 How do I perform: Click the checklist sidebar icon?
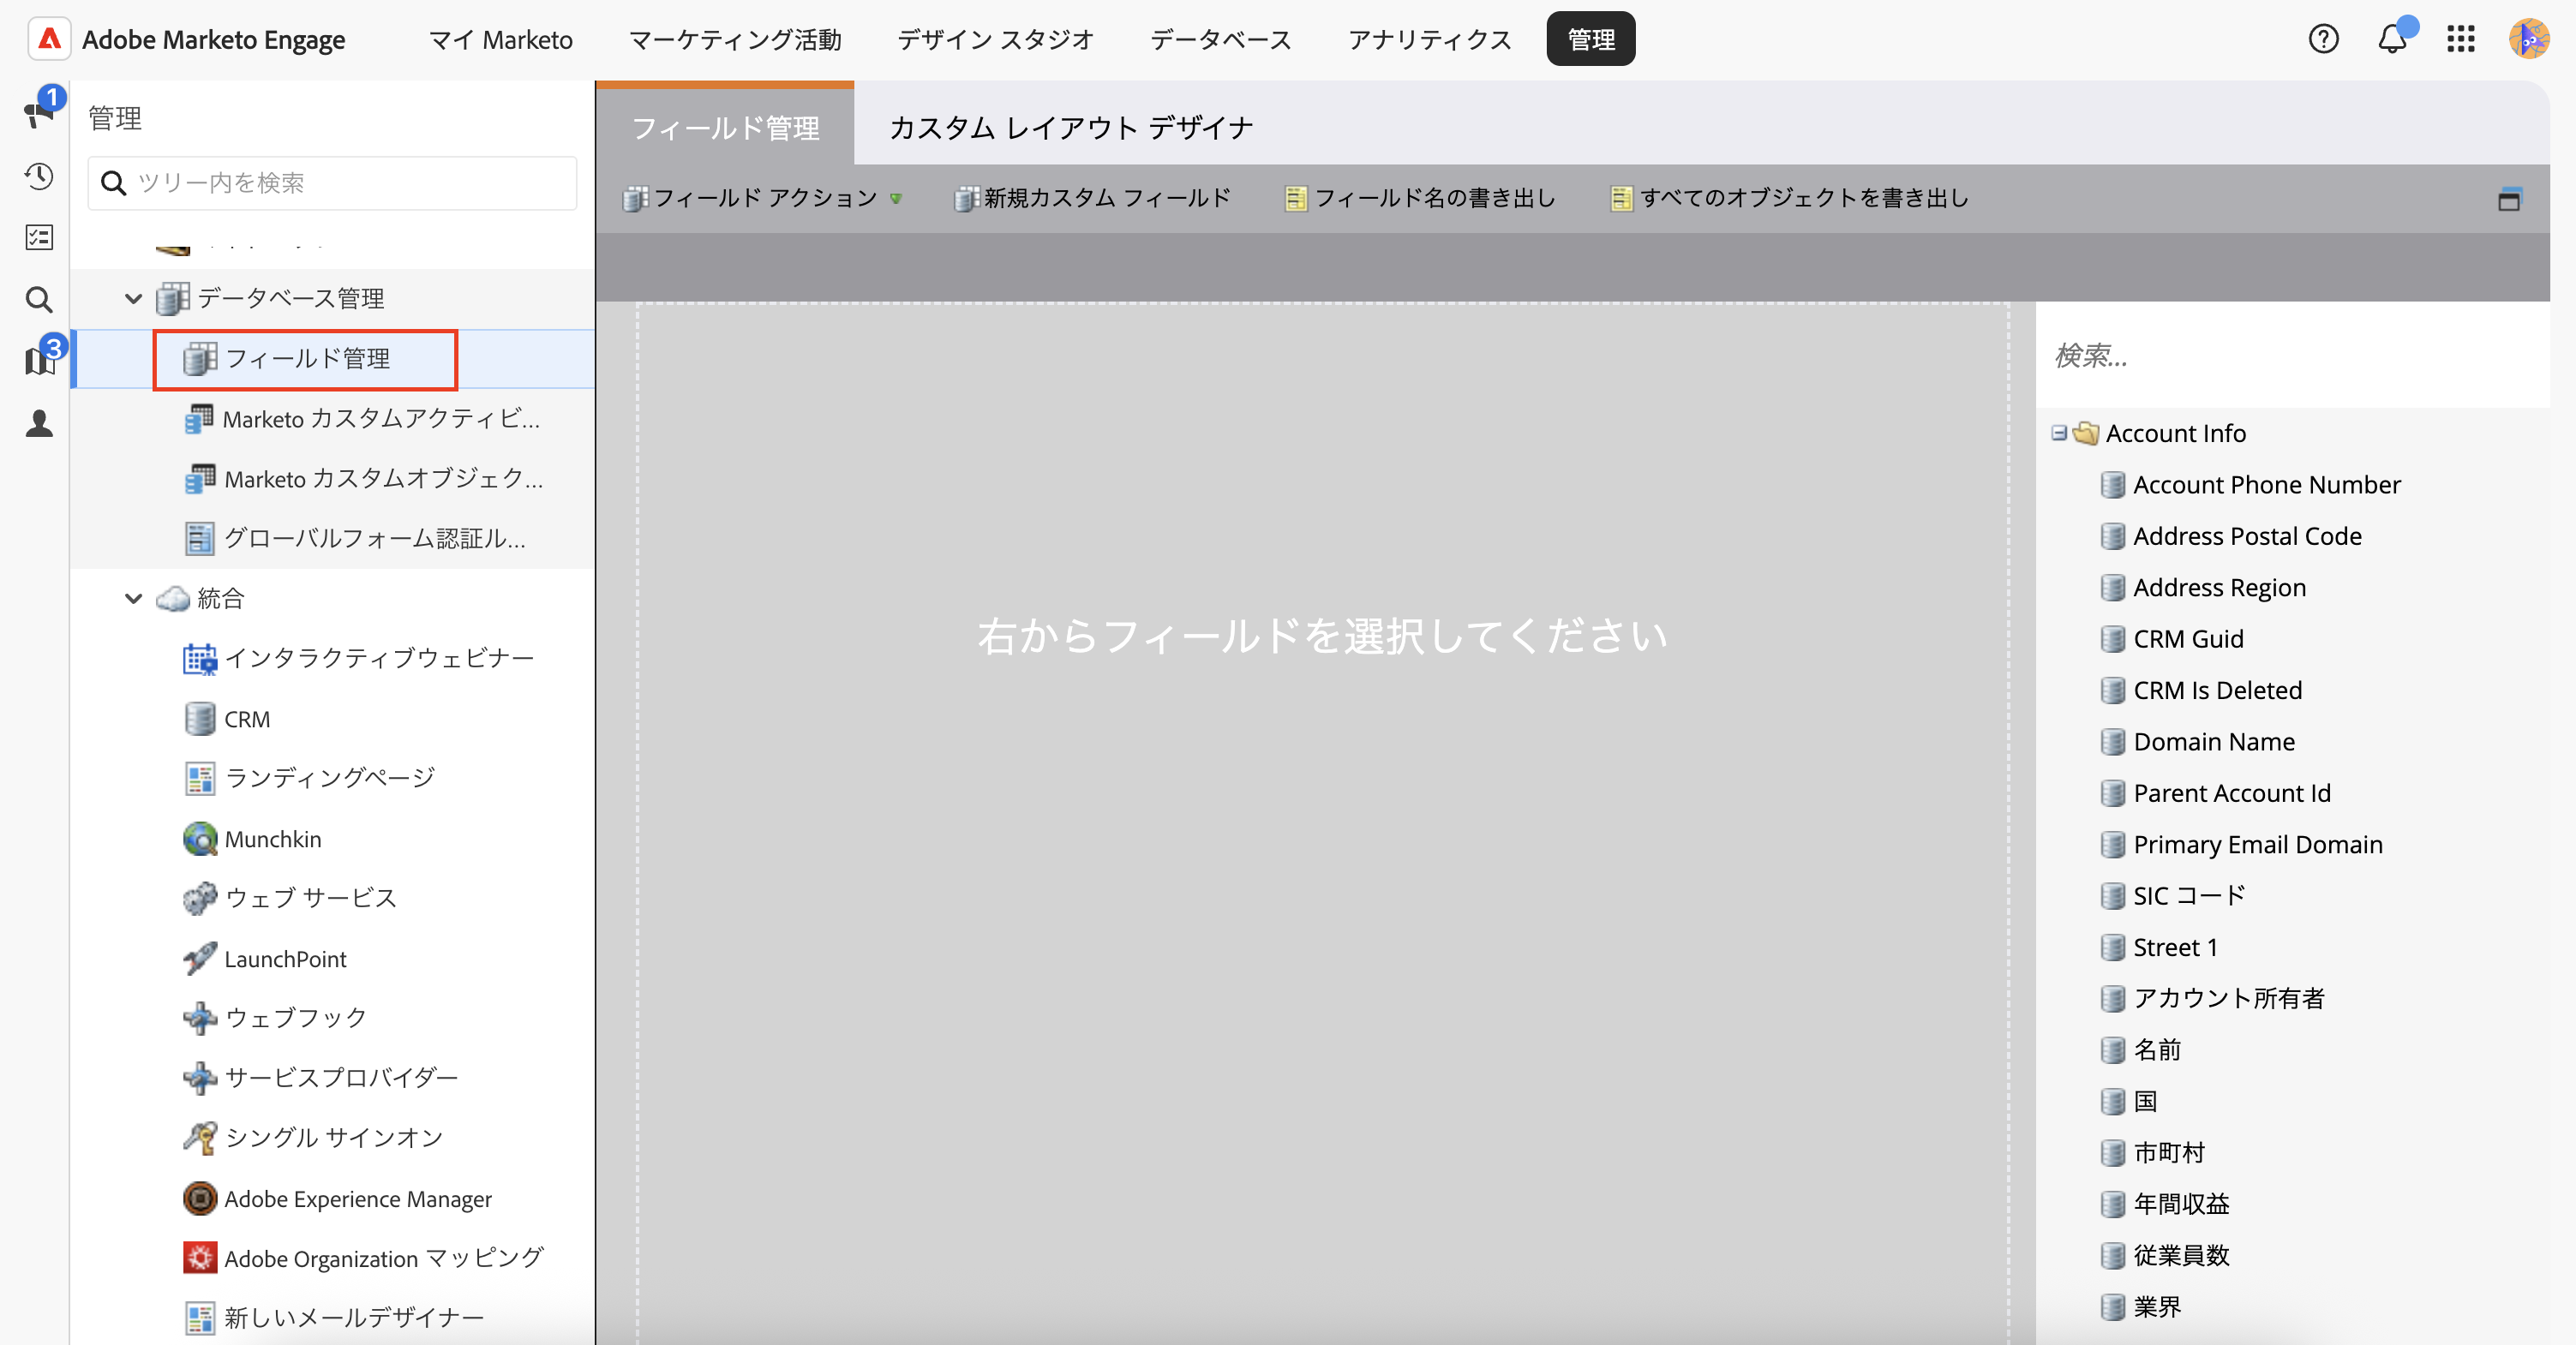(39, 238)
